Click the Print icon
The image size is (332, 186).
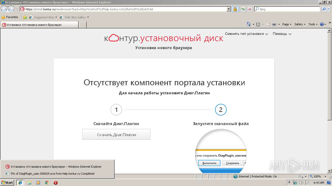[274, 24]
